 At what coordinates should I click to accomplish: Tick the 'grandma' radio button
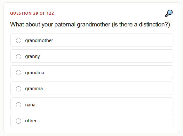coord(19,73)
